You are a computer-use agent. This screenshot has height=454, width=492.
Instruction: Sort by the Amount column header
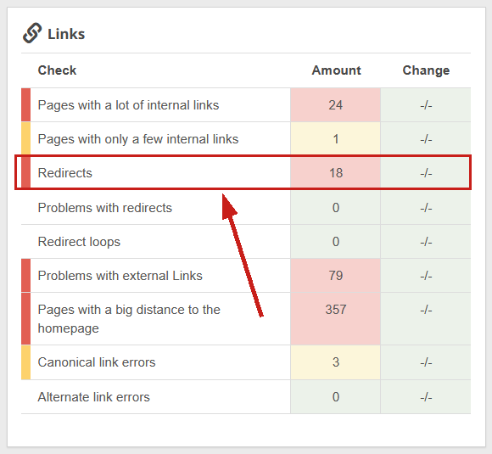[336, 70]
